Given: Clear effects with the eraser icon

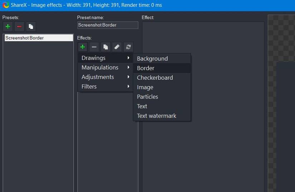Looking at the screenshot, I should point(117,47).
